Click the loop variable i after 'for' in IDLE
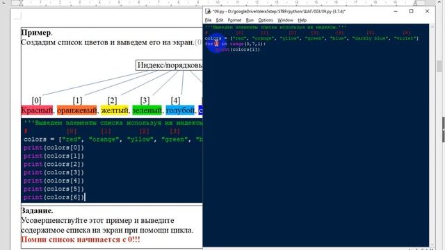The image size is (445, 250). pyautogui.click(x=216, y=44)
